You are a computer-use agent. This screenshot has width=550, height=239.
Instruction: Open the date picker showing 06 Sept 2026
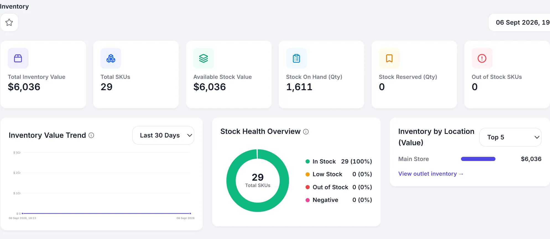click(519, 22)
